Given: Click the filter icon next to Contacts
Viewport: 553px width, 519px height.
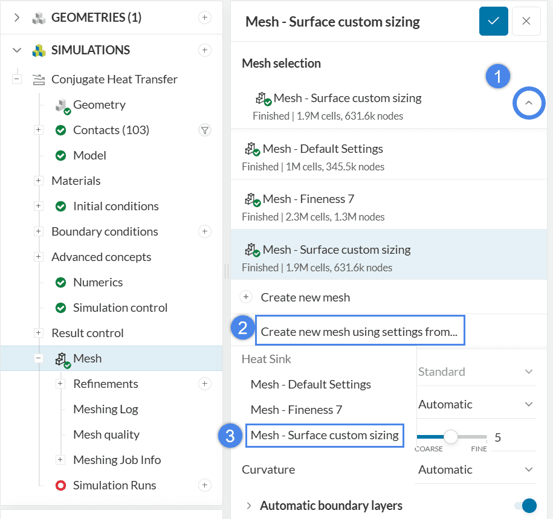Looking at the screenshot, I should pyautogui.click(x=205, y=130).
